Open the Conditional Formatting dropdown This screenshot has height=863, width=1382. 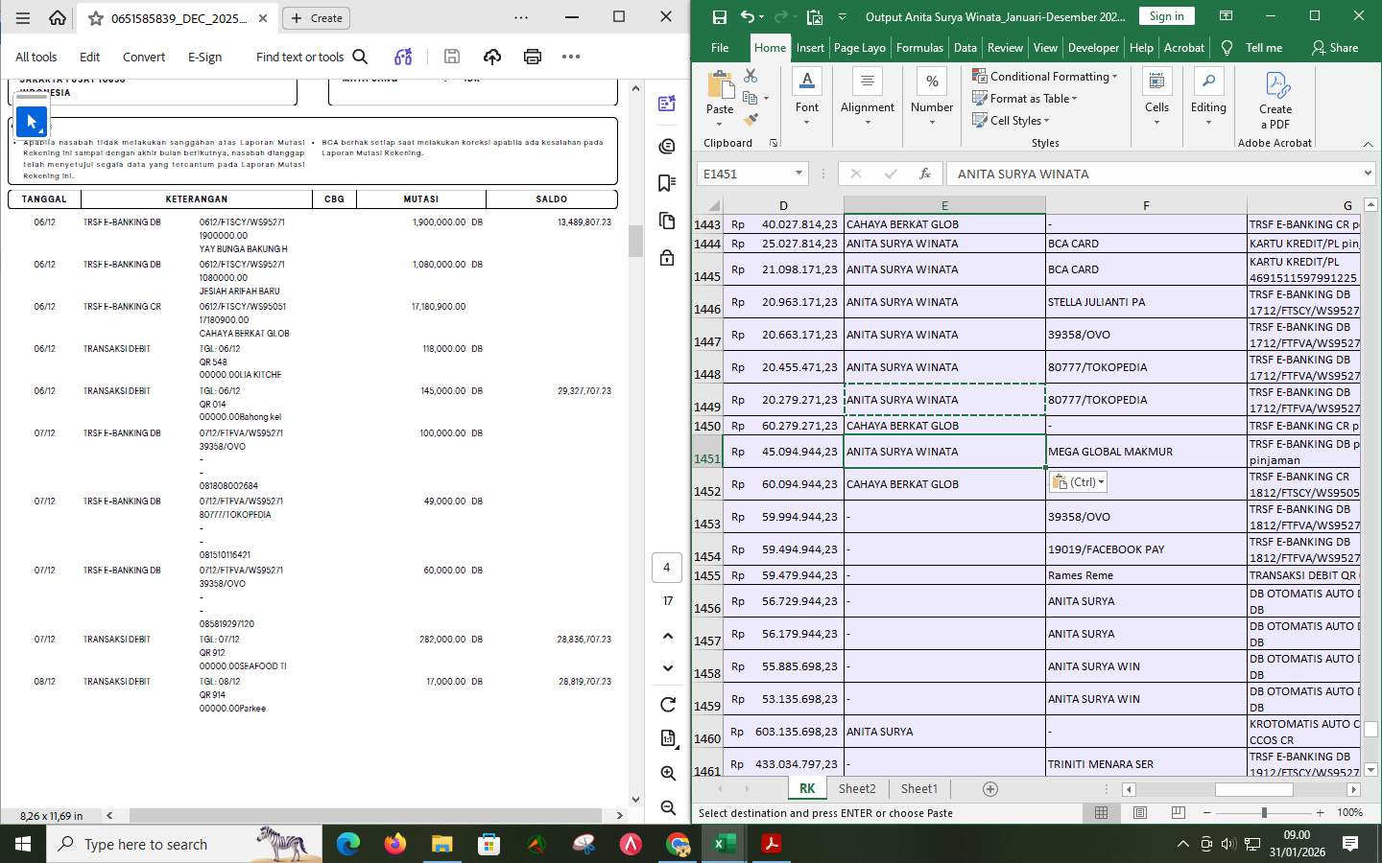coord(1045,77)
